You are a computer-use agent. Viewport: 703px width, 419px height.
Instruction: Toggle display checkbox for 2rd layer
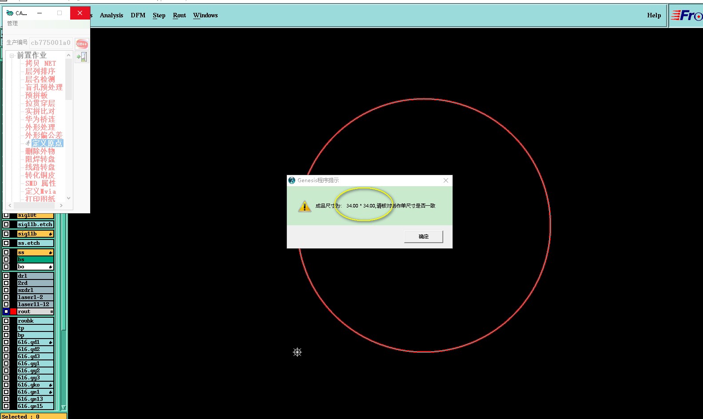pos(6,283)
